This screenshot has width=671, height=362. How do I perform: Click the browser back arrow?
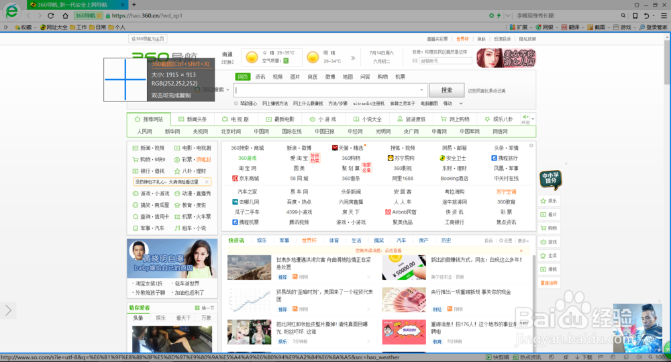pos(29,15)
